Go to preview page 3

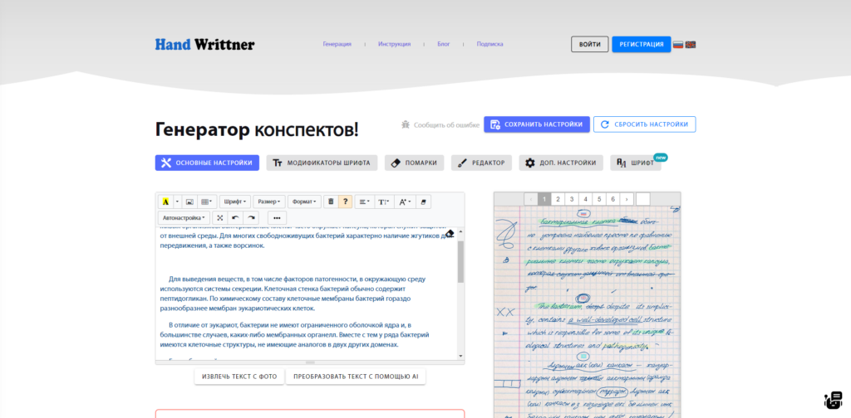click(571, 199)
